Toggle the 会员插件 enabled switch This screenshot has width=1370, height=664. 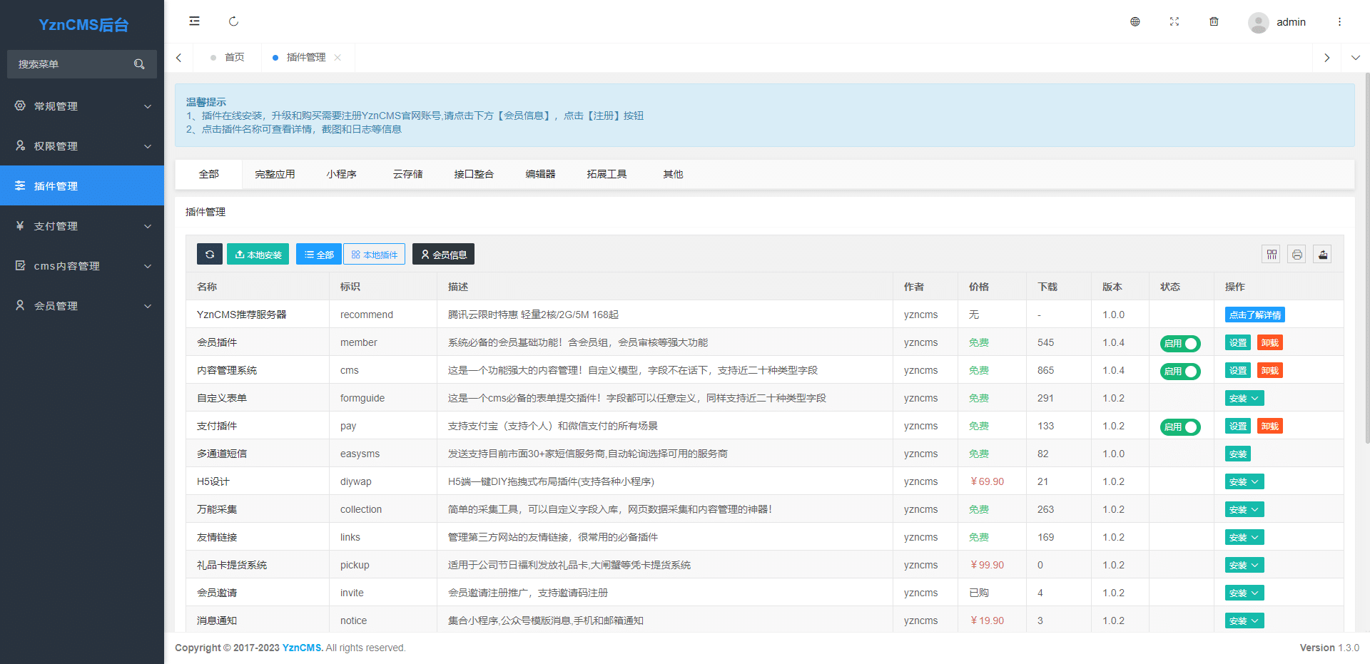coord(1180,344)
